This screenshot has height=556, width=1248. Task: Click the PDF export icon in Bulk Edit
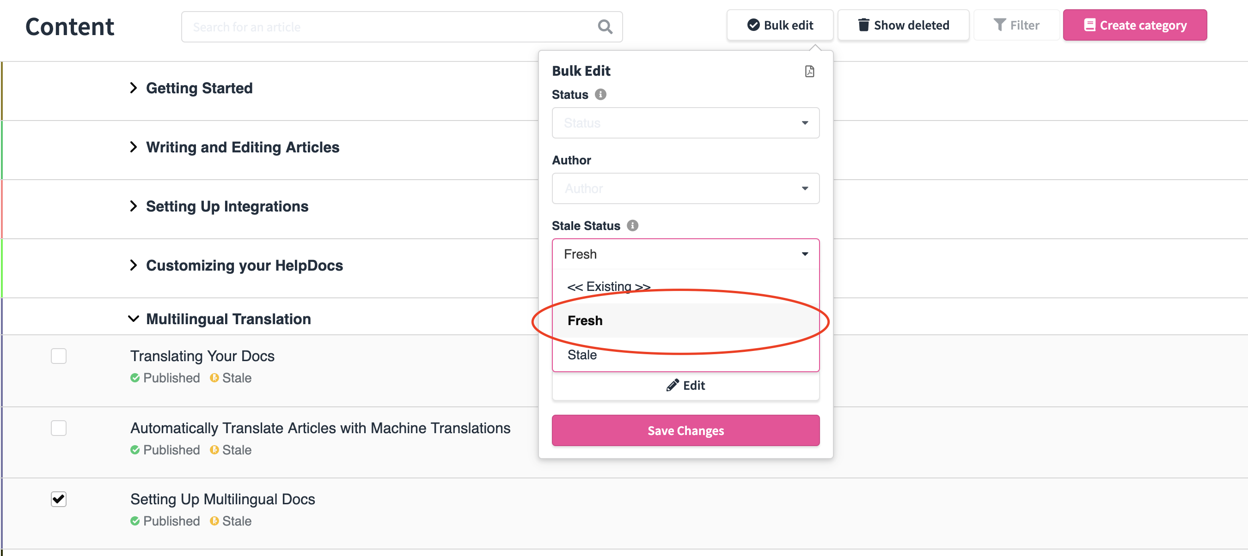point(808,71)
